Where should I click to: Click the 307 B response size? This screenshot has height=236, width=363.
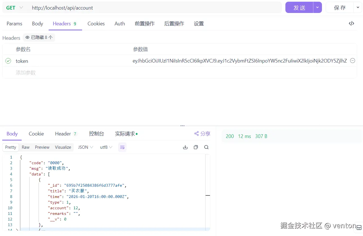261,136
